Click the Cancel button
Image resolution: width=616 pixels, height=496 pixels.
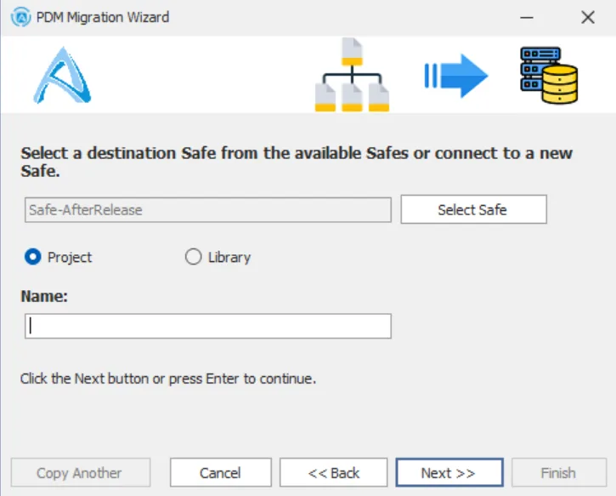click(220, 473)
